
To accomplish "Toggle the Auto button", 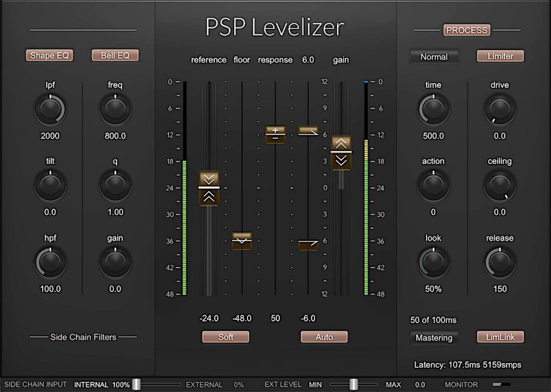I will click(x=324, y=337).
